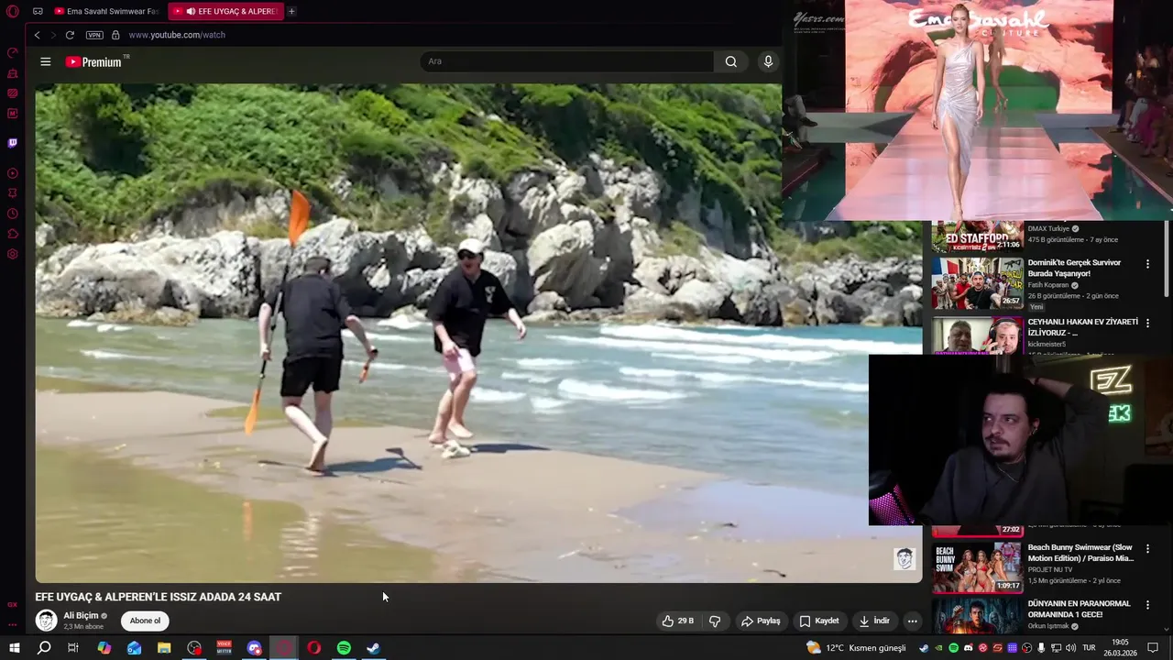Dislike the video
1173x660 pixels.
click(x=715, y=621)
